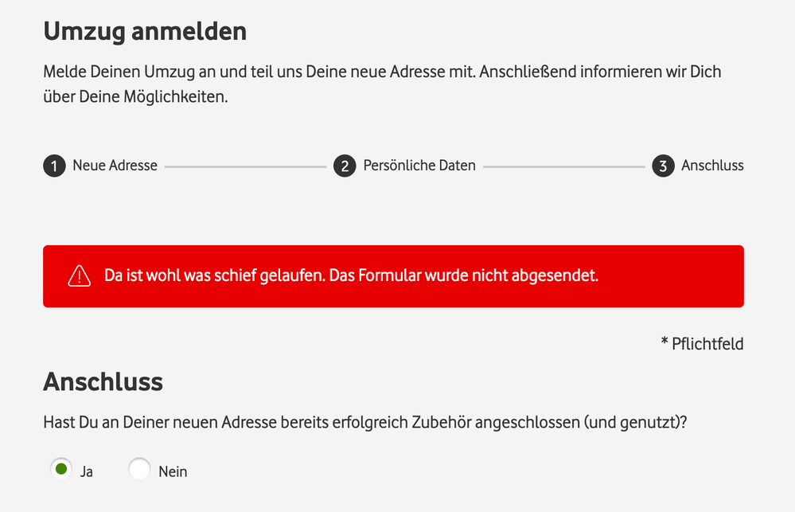795x512 pixels.
Task: Click the "Ja" option label text
Action: (x=87, y=471)
